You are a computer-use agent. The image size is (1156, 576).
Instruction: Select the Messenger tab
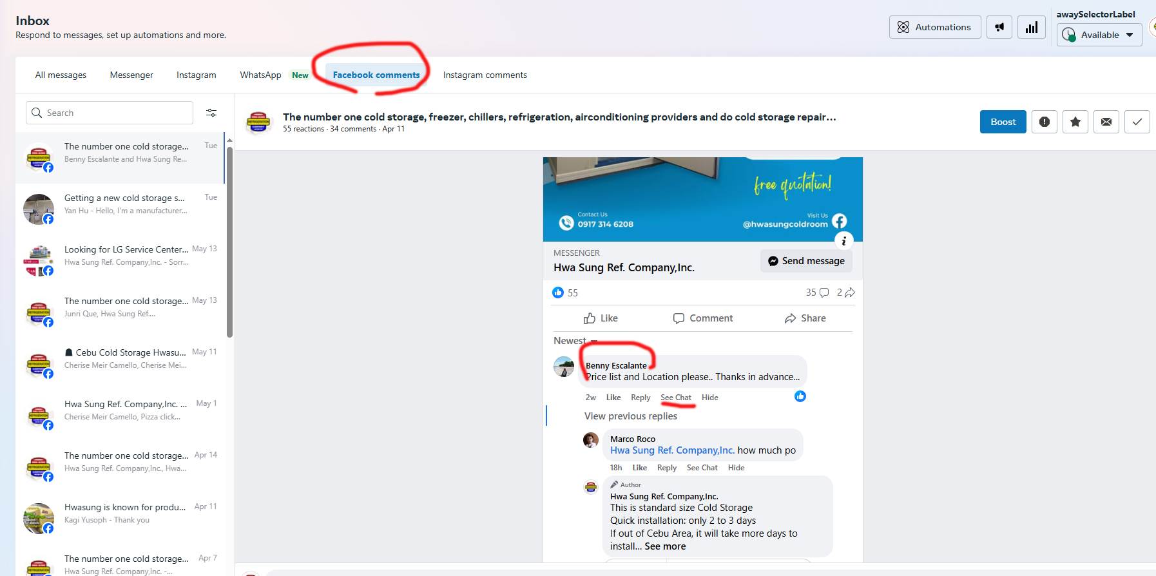[131, 75]
